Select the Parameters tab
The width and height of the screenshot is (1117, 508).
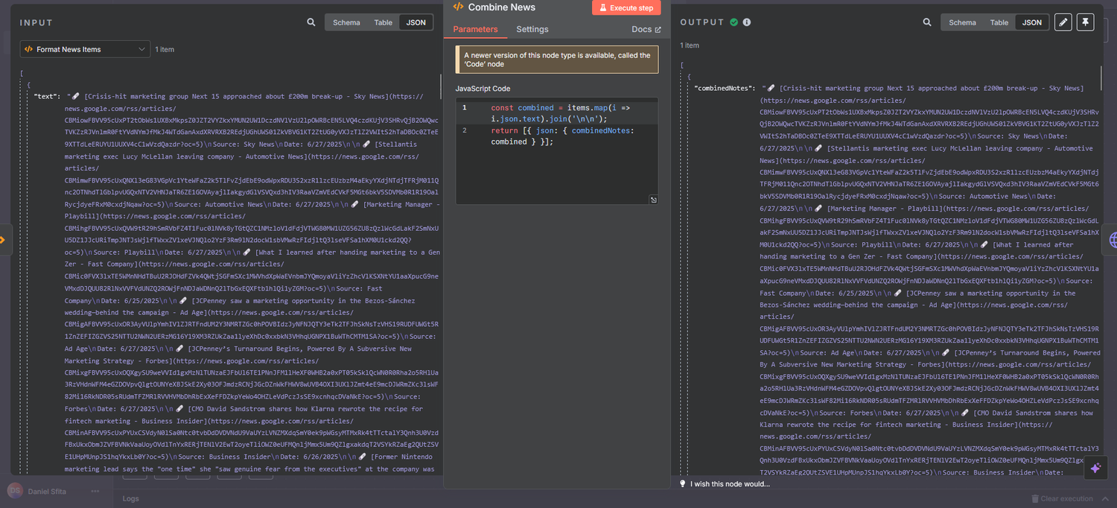coord(477,30)
